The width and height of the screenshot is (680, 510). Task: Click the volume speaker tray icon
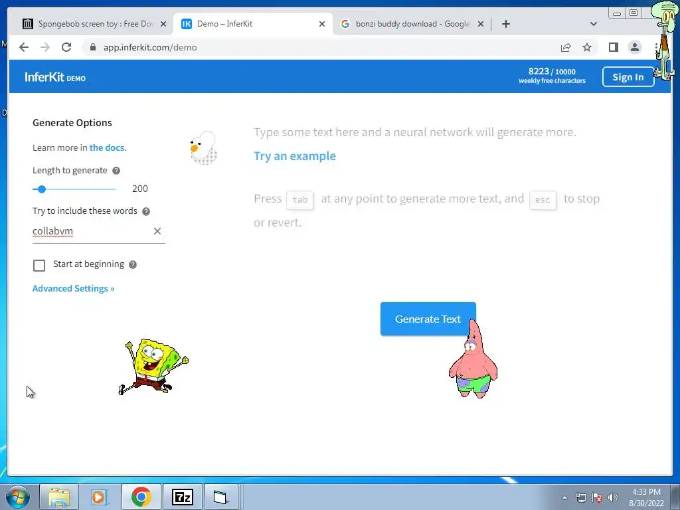click(612, 497)
